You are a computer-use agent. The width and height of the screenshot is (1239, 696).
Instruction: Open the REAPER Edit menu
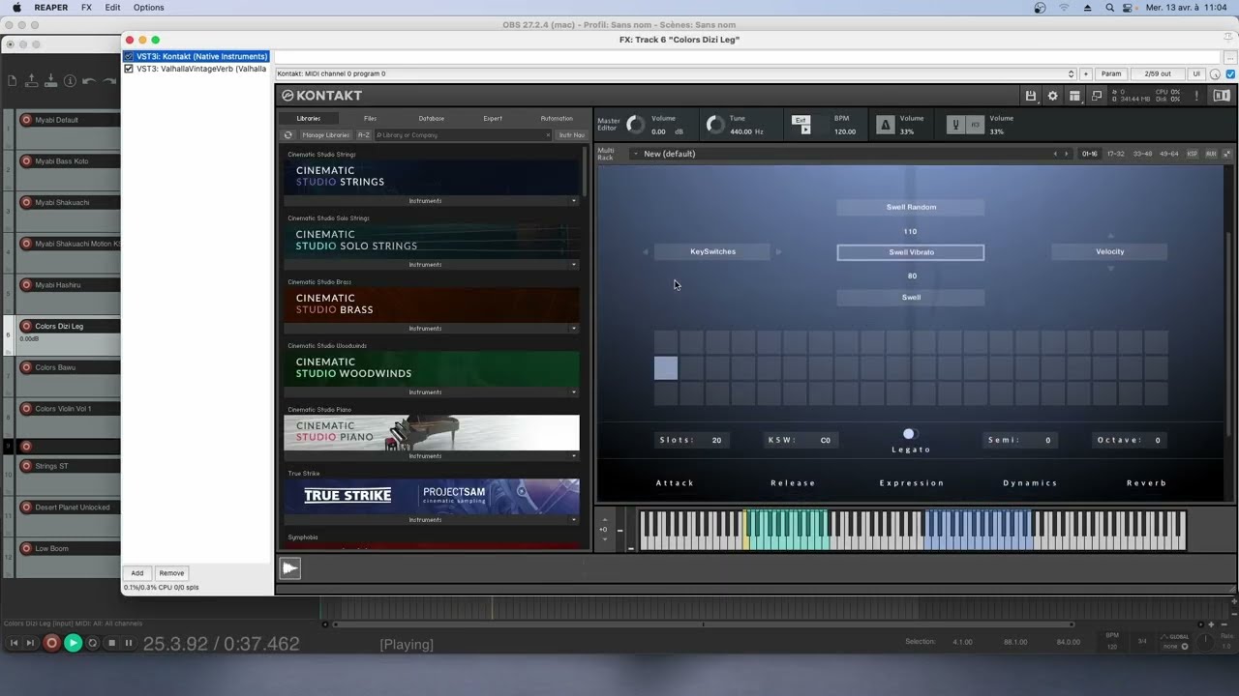(x=113, y=8)
